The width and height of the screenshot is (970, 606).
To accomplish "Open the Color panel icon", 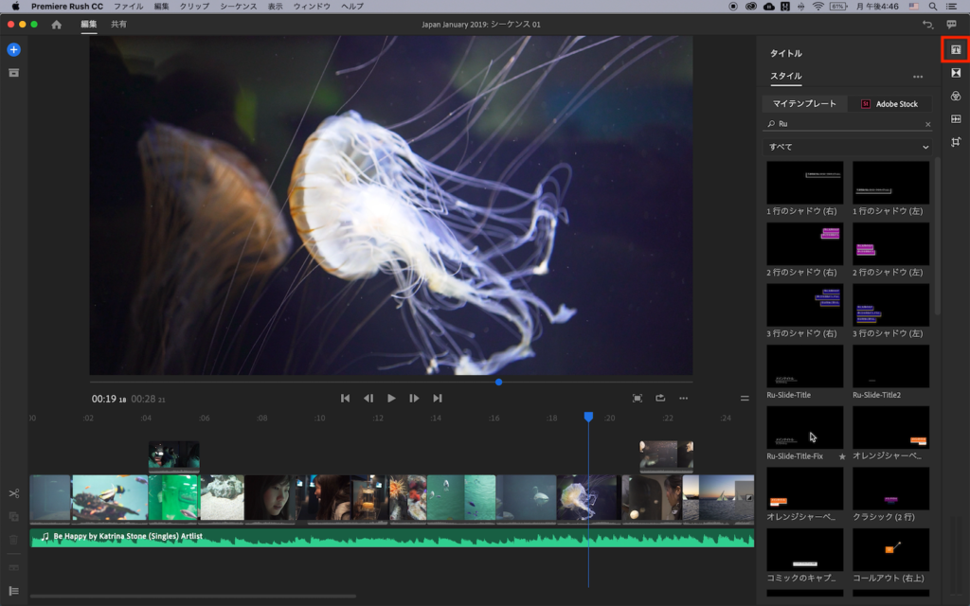I will click(x=956, y=96).
